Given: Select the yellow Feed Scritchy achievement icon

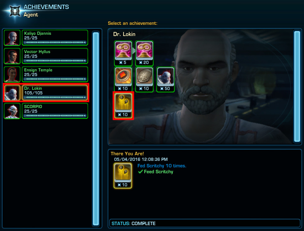Looking at the screenshot, I should 123,106.
